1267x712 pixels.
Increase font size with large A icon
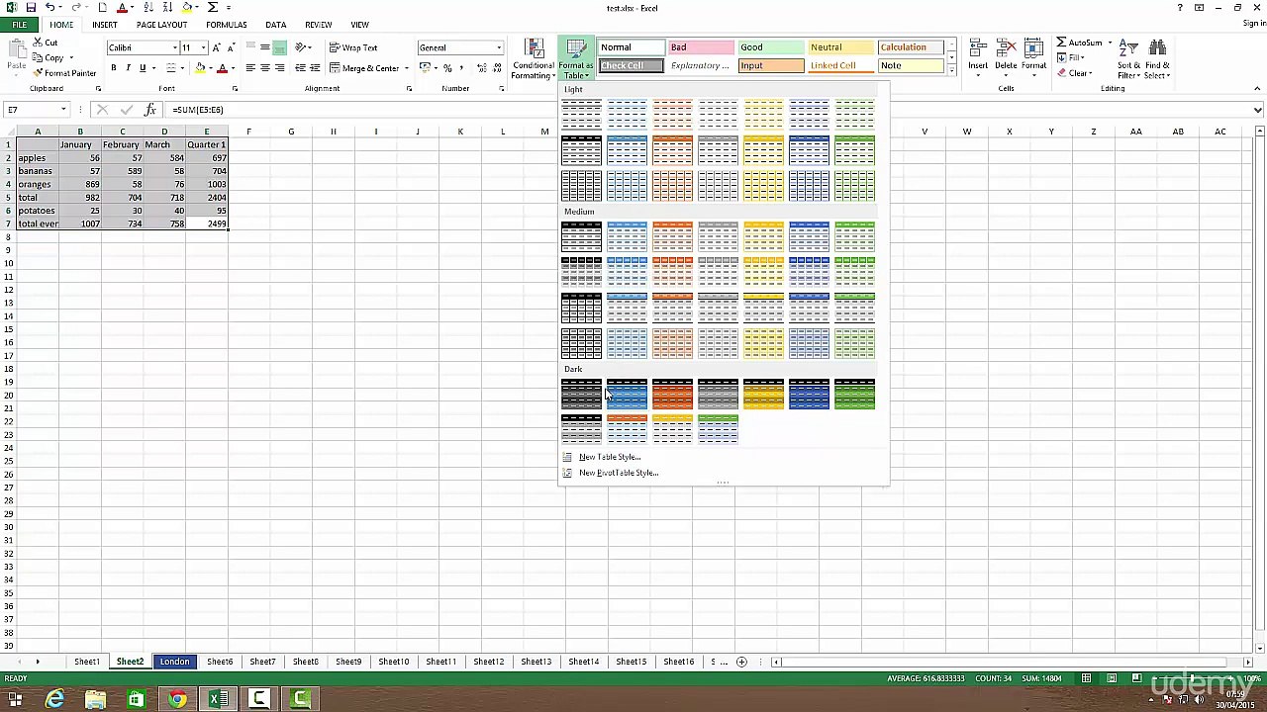click(217, 47)
